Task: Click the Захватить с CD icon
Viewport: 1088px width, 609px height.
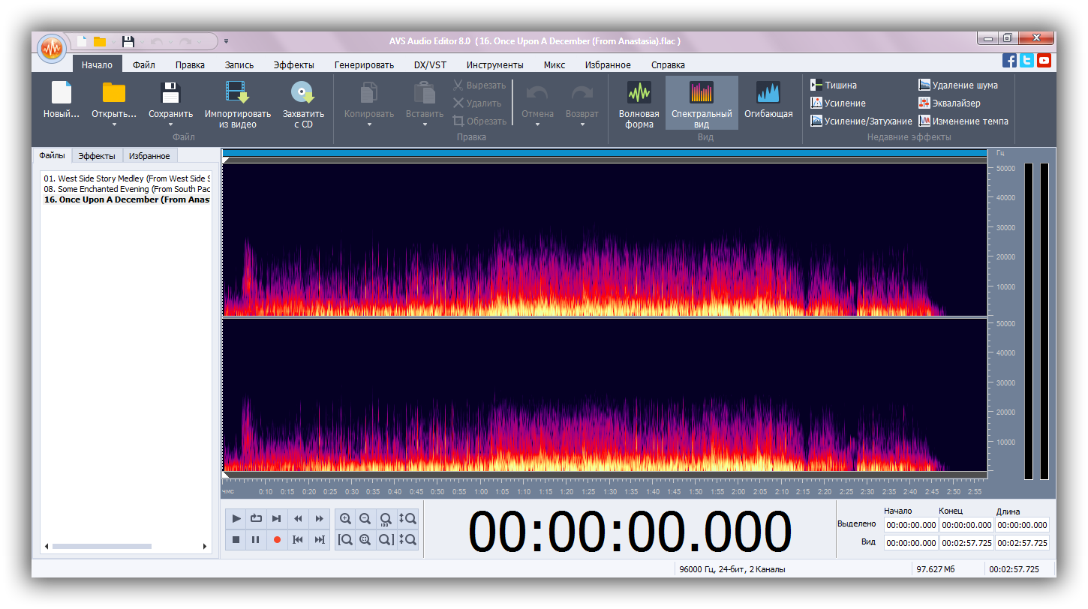Action: tap(303, 92)
